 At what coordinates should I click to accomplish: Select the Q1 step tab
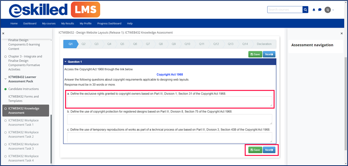pyautogui.click(x=70, y=44)
